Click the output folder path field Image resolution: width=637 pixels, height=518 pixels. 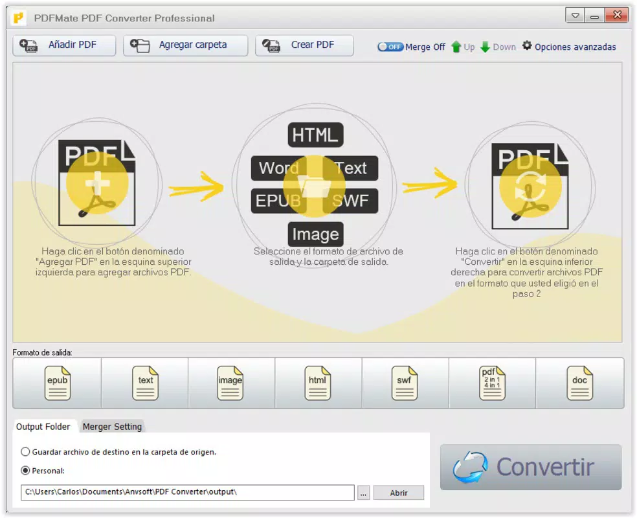tap(188, 492)
